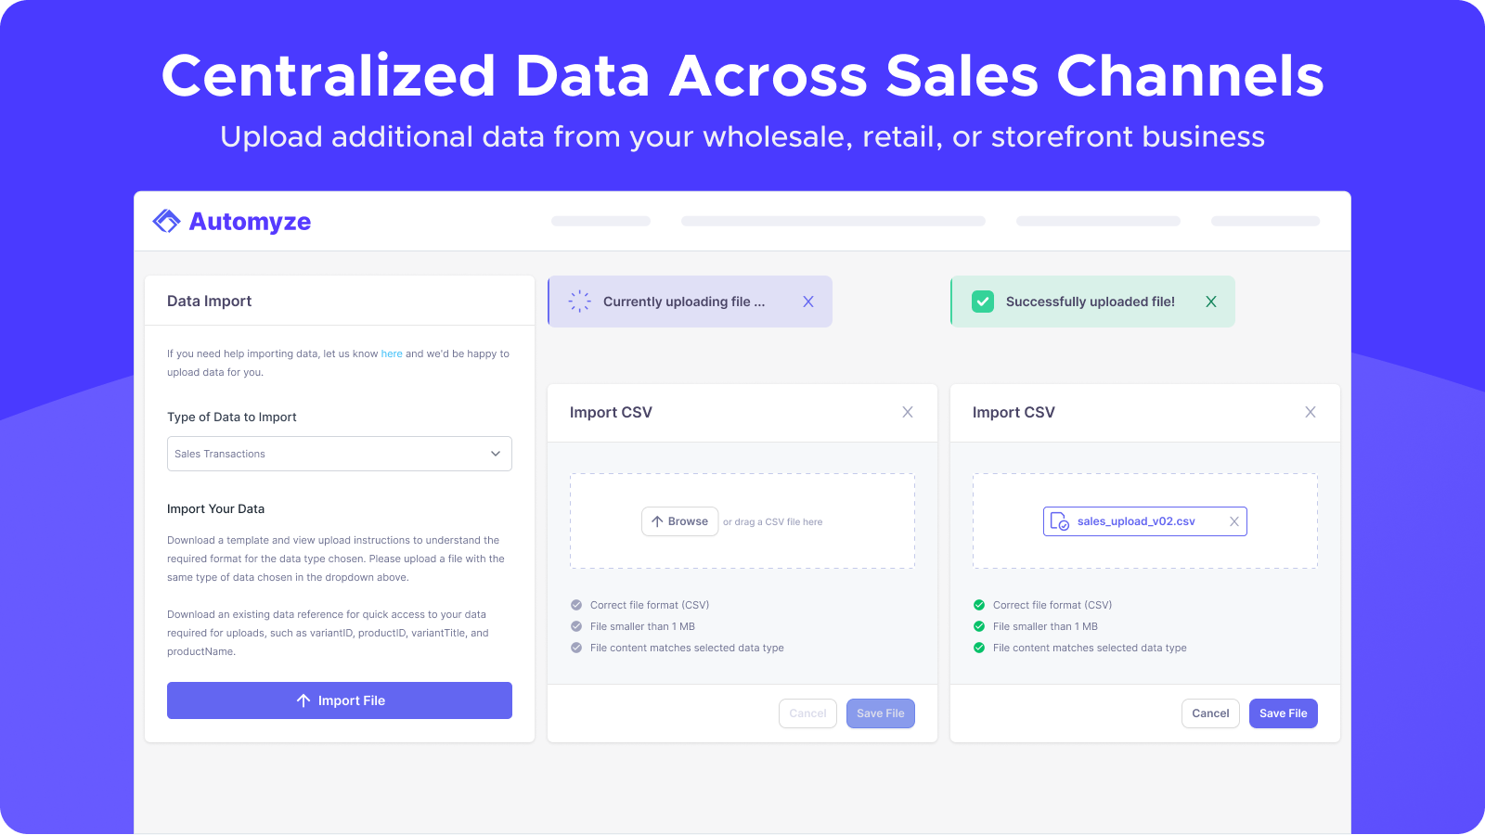
Task: Click the Automyze logo icon
Action: point(167,222)
